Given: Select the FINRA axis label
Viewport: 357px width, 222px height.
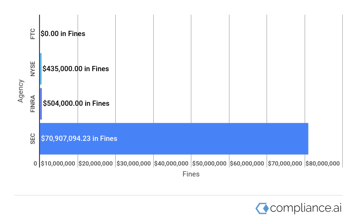Looking at the screenshot, I should 33,104.
